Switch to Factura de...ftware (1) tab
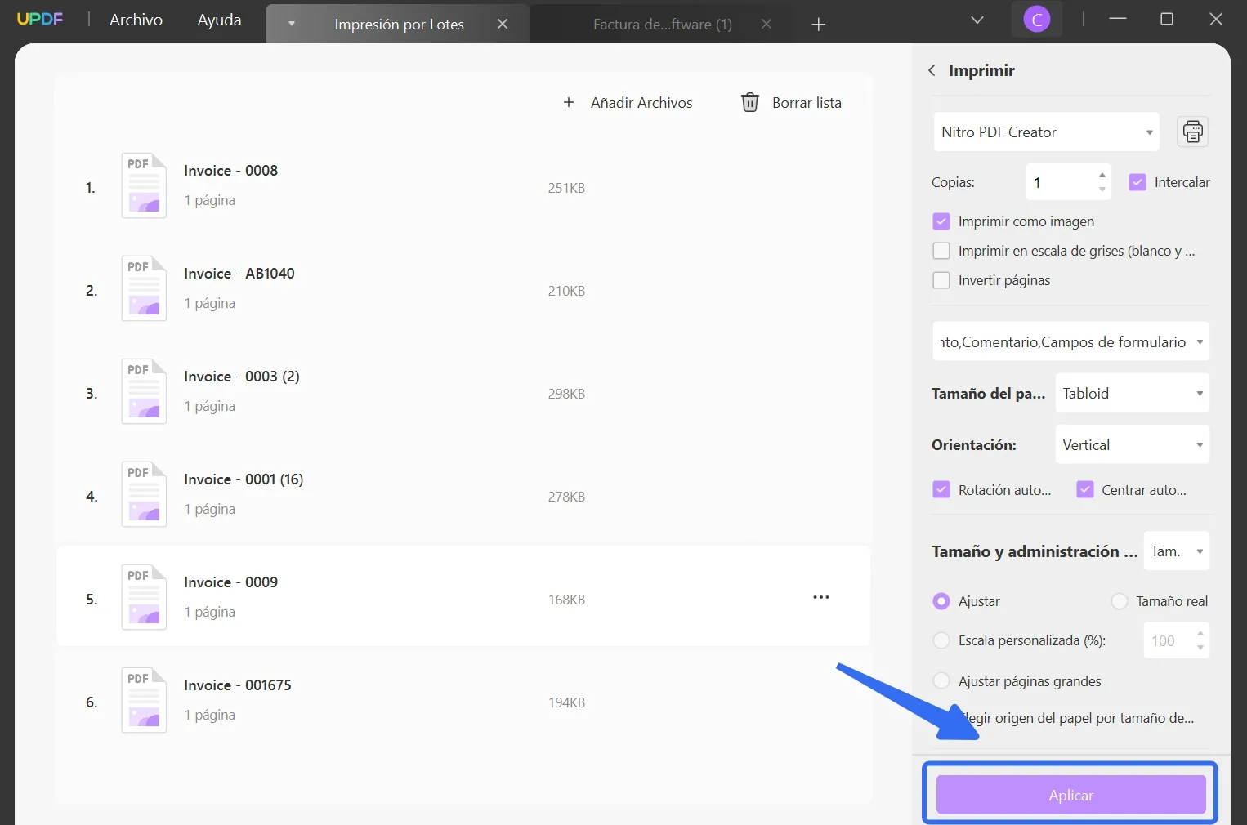The image size is (1247, 825). coord(662,25)
